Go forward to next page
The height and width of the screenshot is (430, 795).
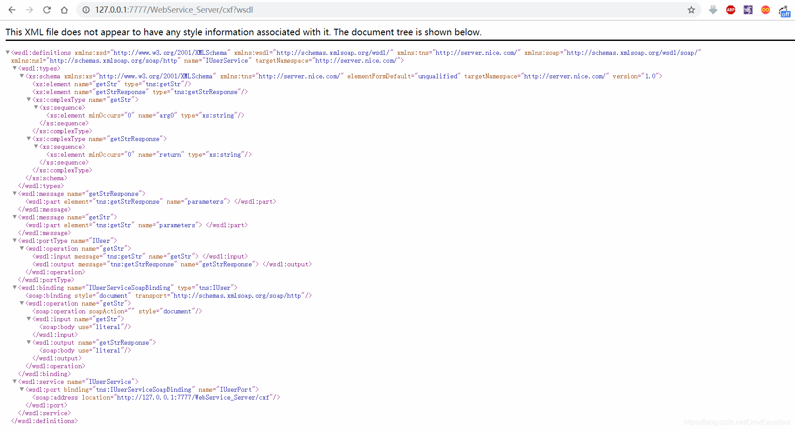29,10
